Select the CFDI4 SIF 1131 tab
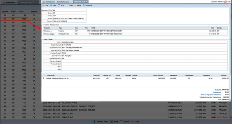 [x=79, y=2]
